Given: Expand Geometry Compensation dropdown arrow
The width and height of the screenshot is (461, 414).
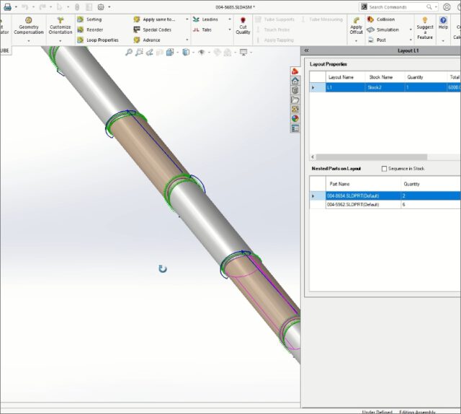Looking at the screenshot, I should pyautogui.click(x=29, y=41).
